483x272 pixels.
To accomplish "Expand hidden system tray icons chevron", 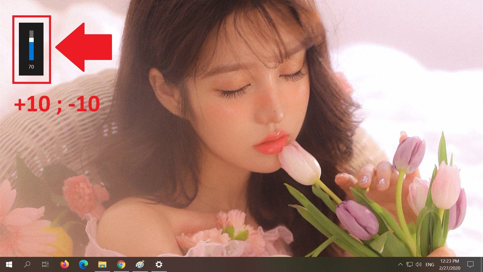I will (400, 264).
